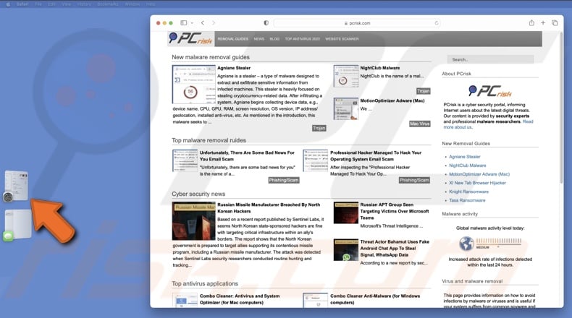Viewport: 572px width, 318px height.
Task: Click the PCrisk logo in site header
Action: point(191,38)
